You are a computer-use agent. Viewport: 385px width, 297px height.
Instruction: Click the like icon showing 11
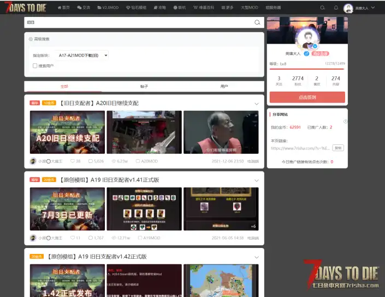pyautogui.click(x=73, y=238)
